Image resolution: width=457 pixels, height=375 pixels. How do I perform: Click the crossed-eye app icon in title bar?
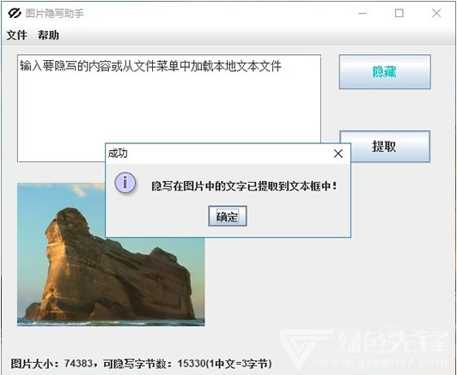[15, 13]
